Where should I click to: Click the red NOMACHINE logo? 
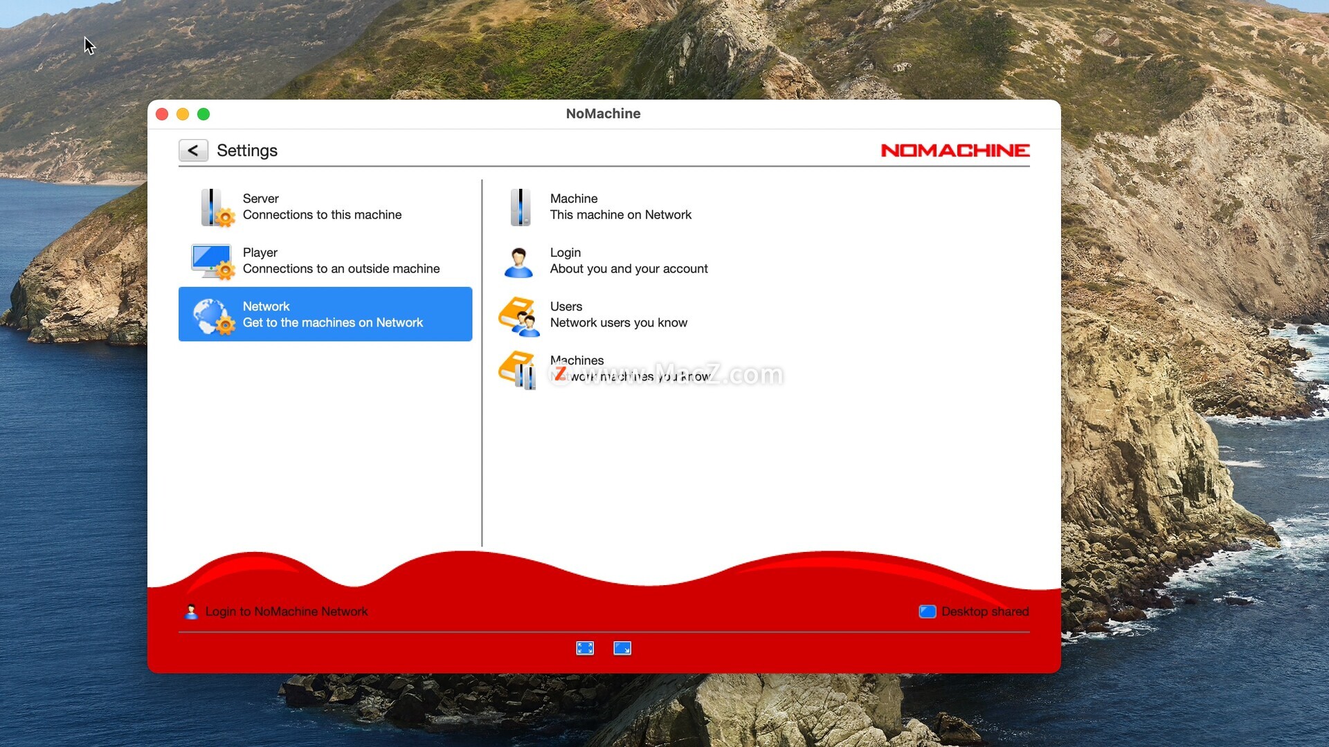(x=955, y=150)
